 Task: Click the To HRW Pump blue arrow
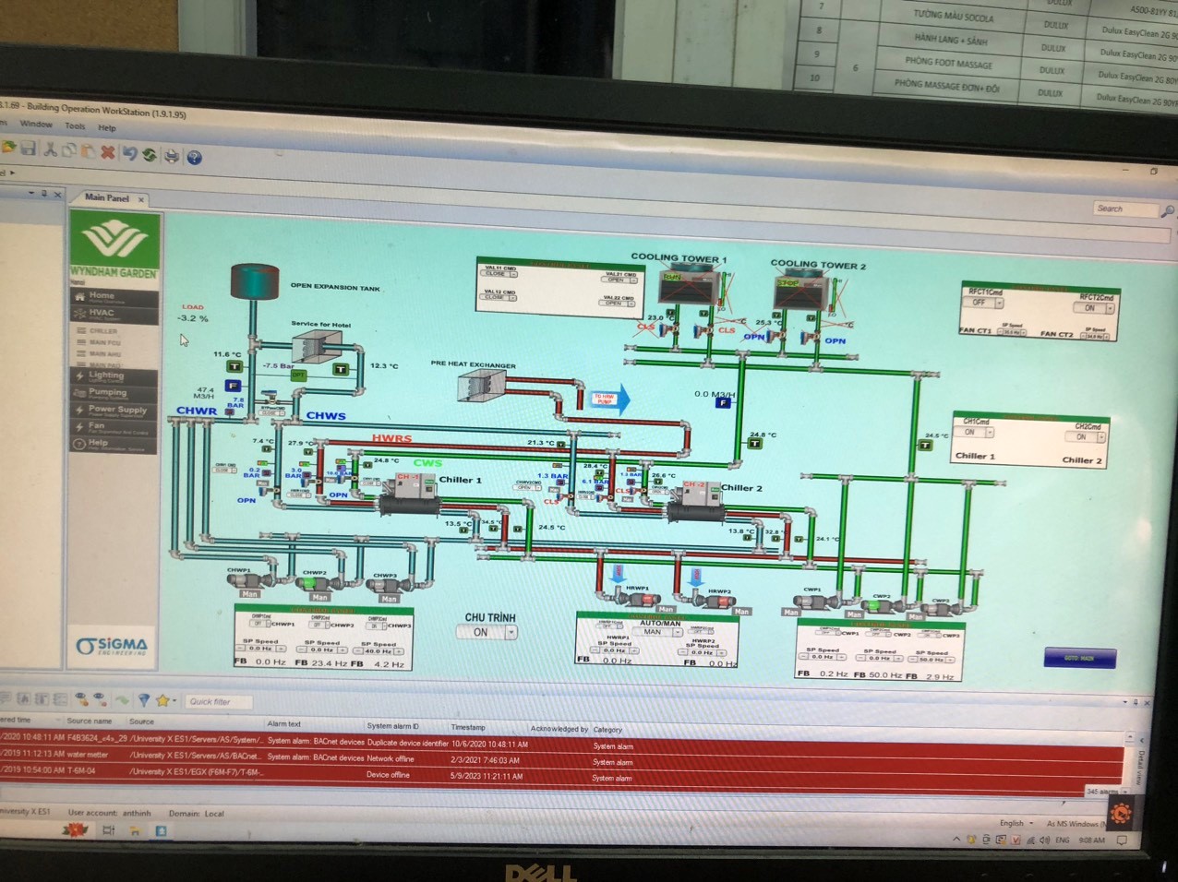click(x=610, y=399)
